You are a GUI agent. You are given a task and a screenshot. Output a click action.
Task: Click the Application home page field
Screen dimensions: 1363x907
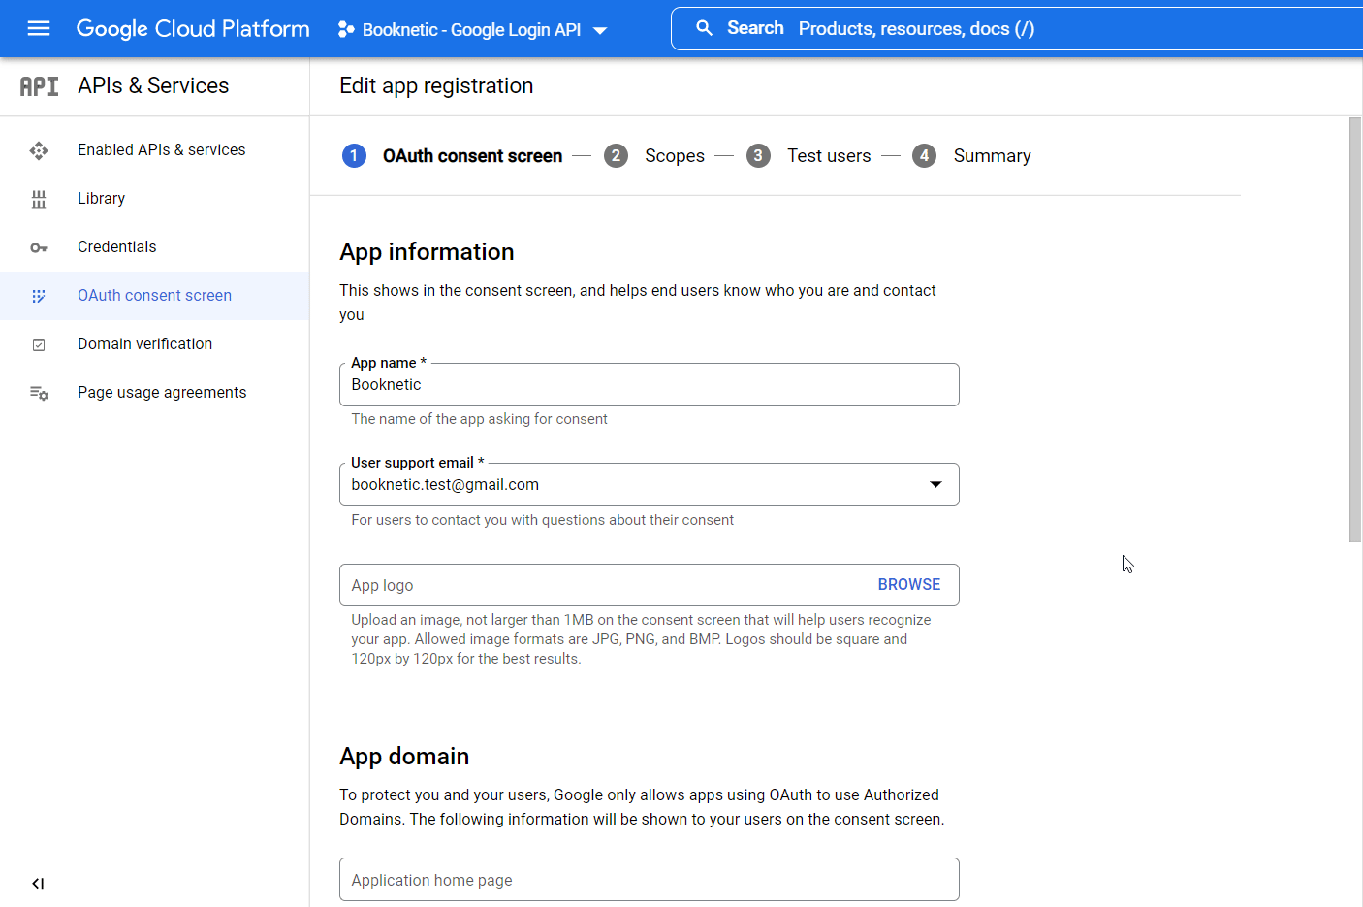point(650,879)
